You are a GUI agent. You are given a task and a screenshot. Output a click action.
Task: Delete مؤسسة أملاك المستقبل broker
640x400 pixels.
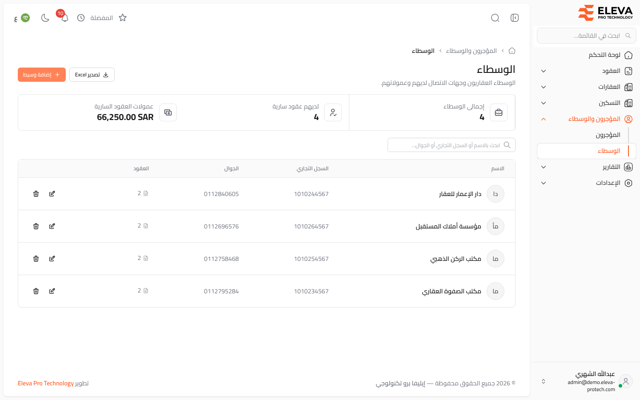coord(36,226)
